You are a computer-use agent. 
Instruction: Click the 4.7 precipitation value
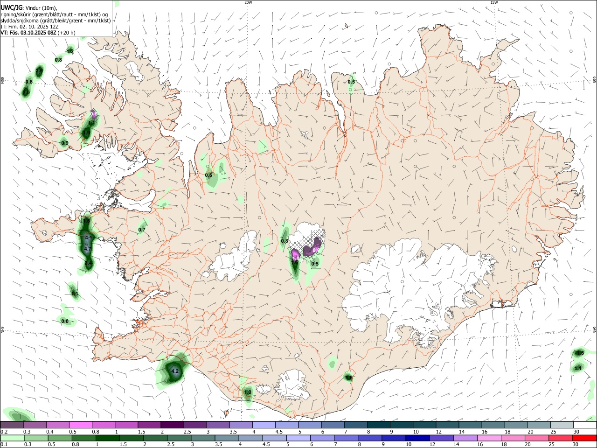(x=88, y=249)
